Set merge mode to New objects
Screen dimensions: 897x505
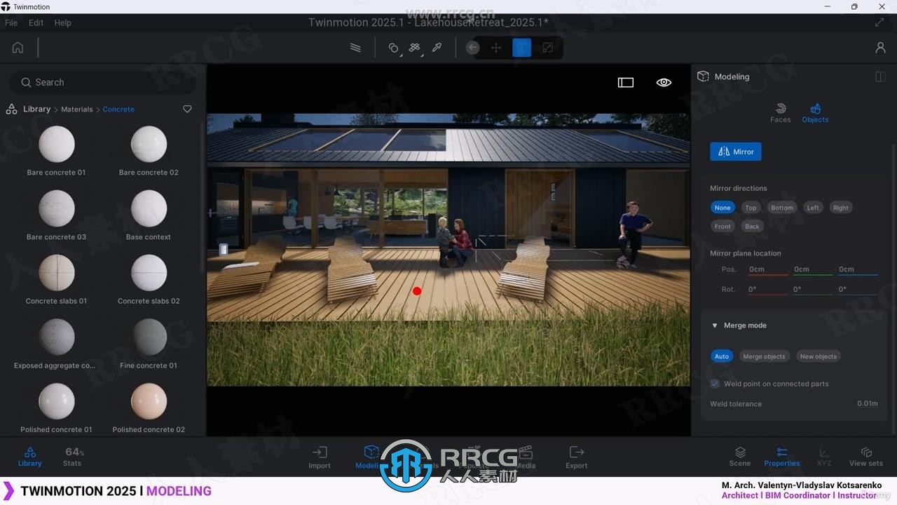pos(819,356)
